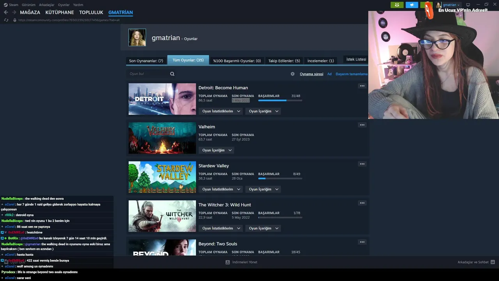Click the friends chat icon at bottom right
Viewport: 499px width, 281px height.
[493, 262]
